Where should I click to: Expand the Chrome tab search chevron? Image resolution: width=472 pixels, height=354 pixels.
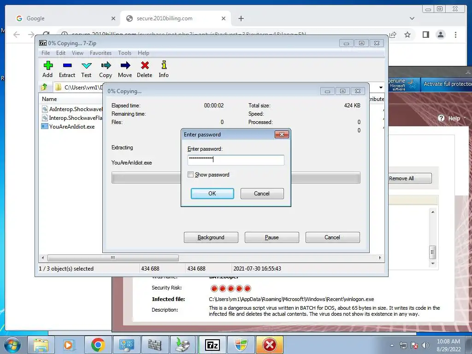point(412,18)
